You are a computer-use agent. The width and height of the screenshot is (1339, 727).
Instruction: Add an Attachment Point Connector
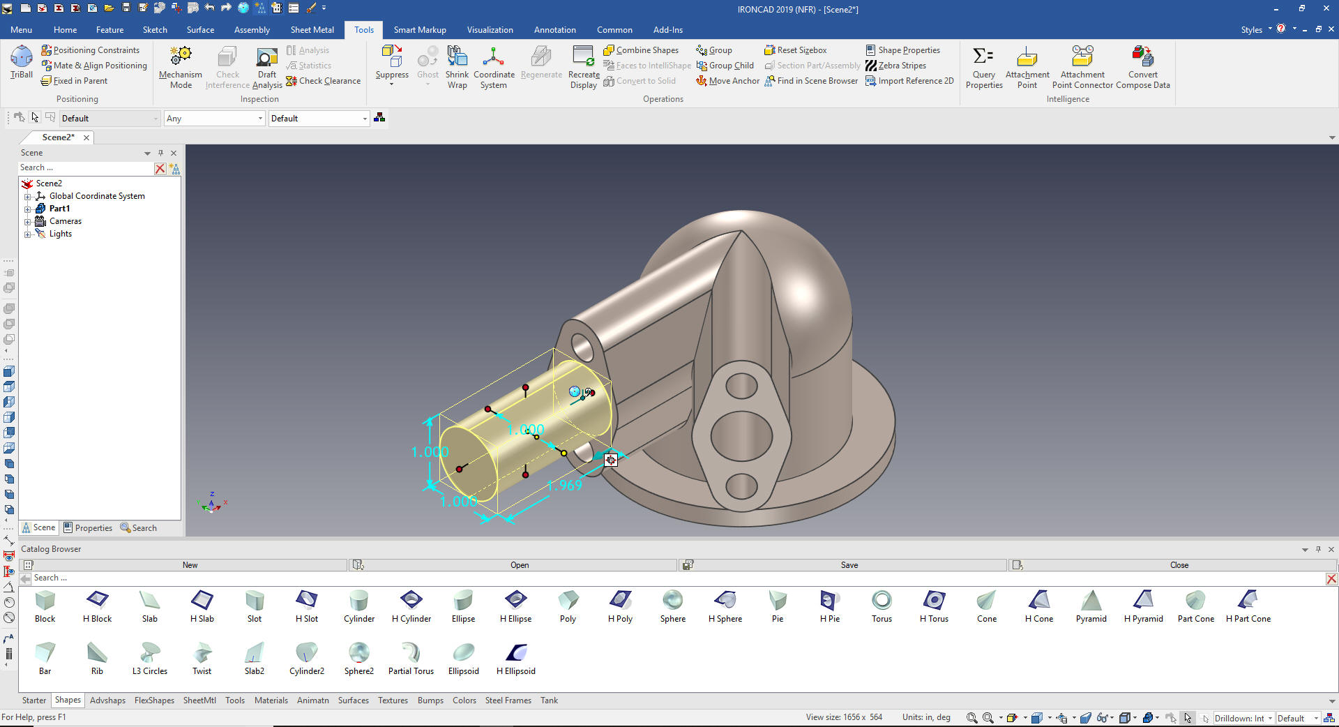click(x=1082, y=67)
